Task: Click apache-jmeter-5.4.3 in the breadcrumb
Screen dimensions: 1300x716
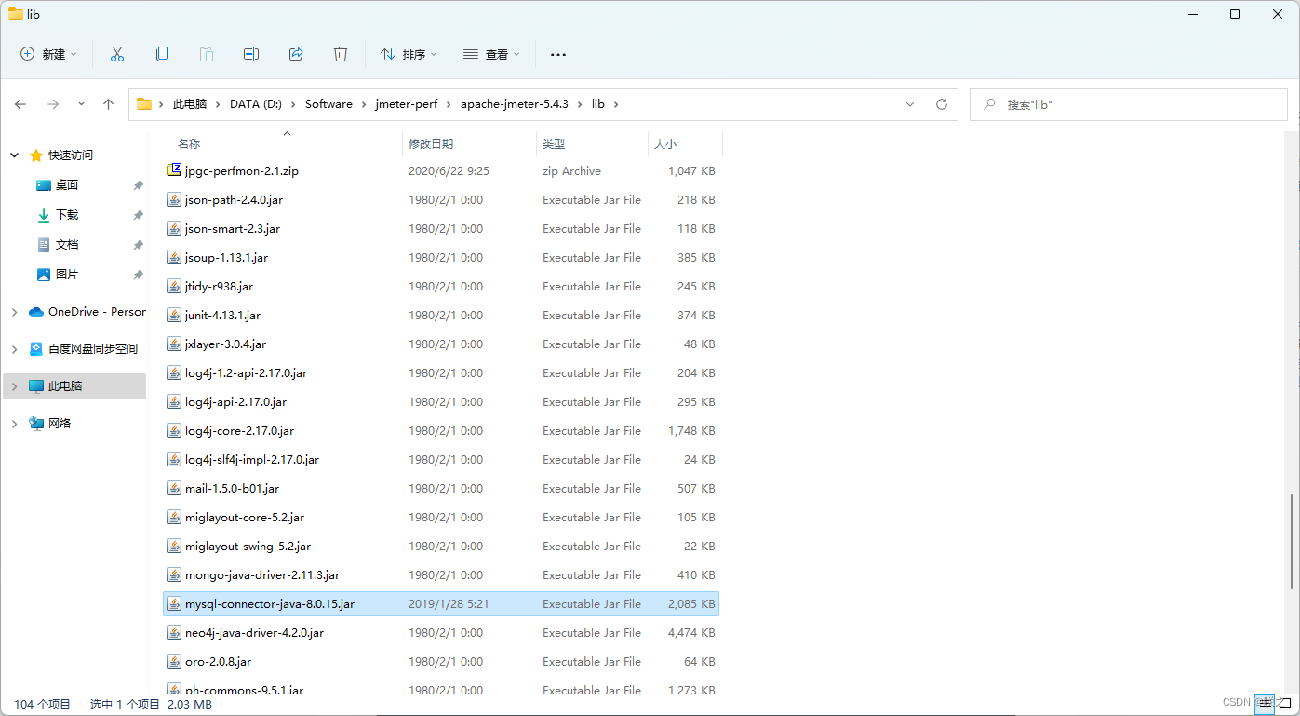Action: (515, 104)
